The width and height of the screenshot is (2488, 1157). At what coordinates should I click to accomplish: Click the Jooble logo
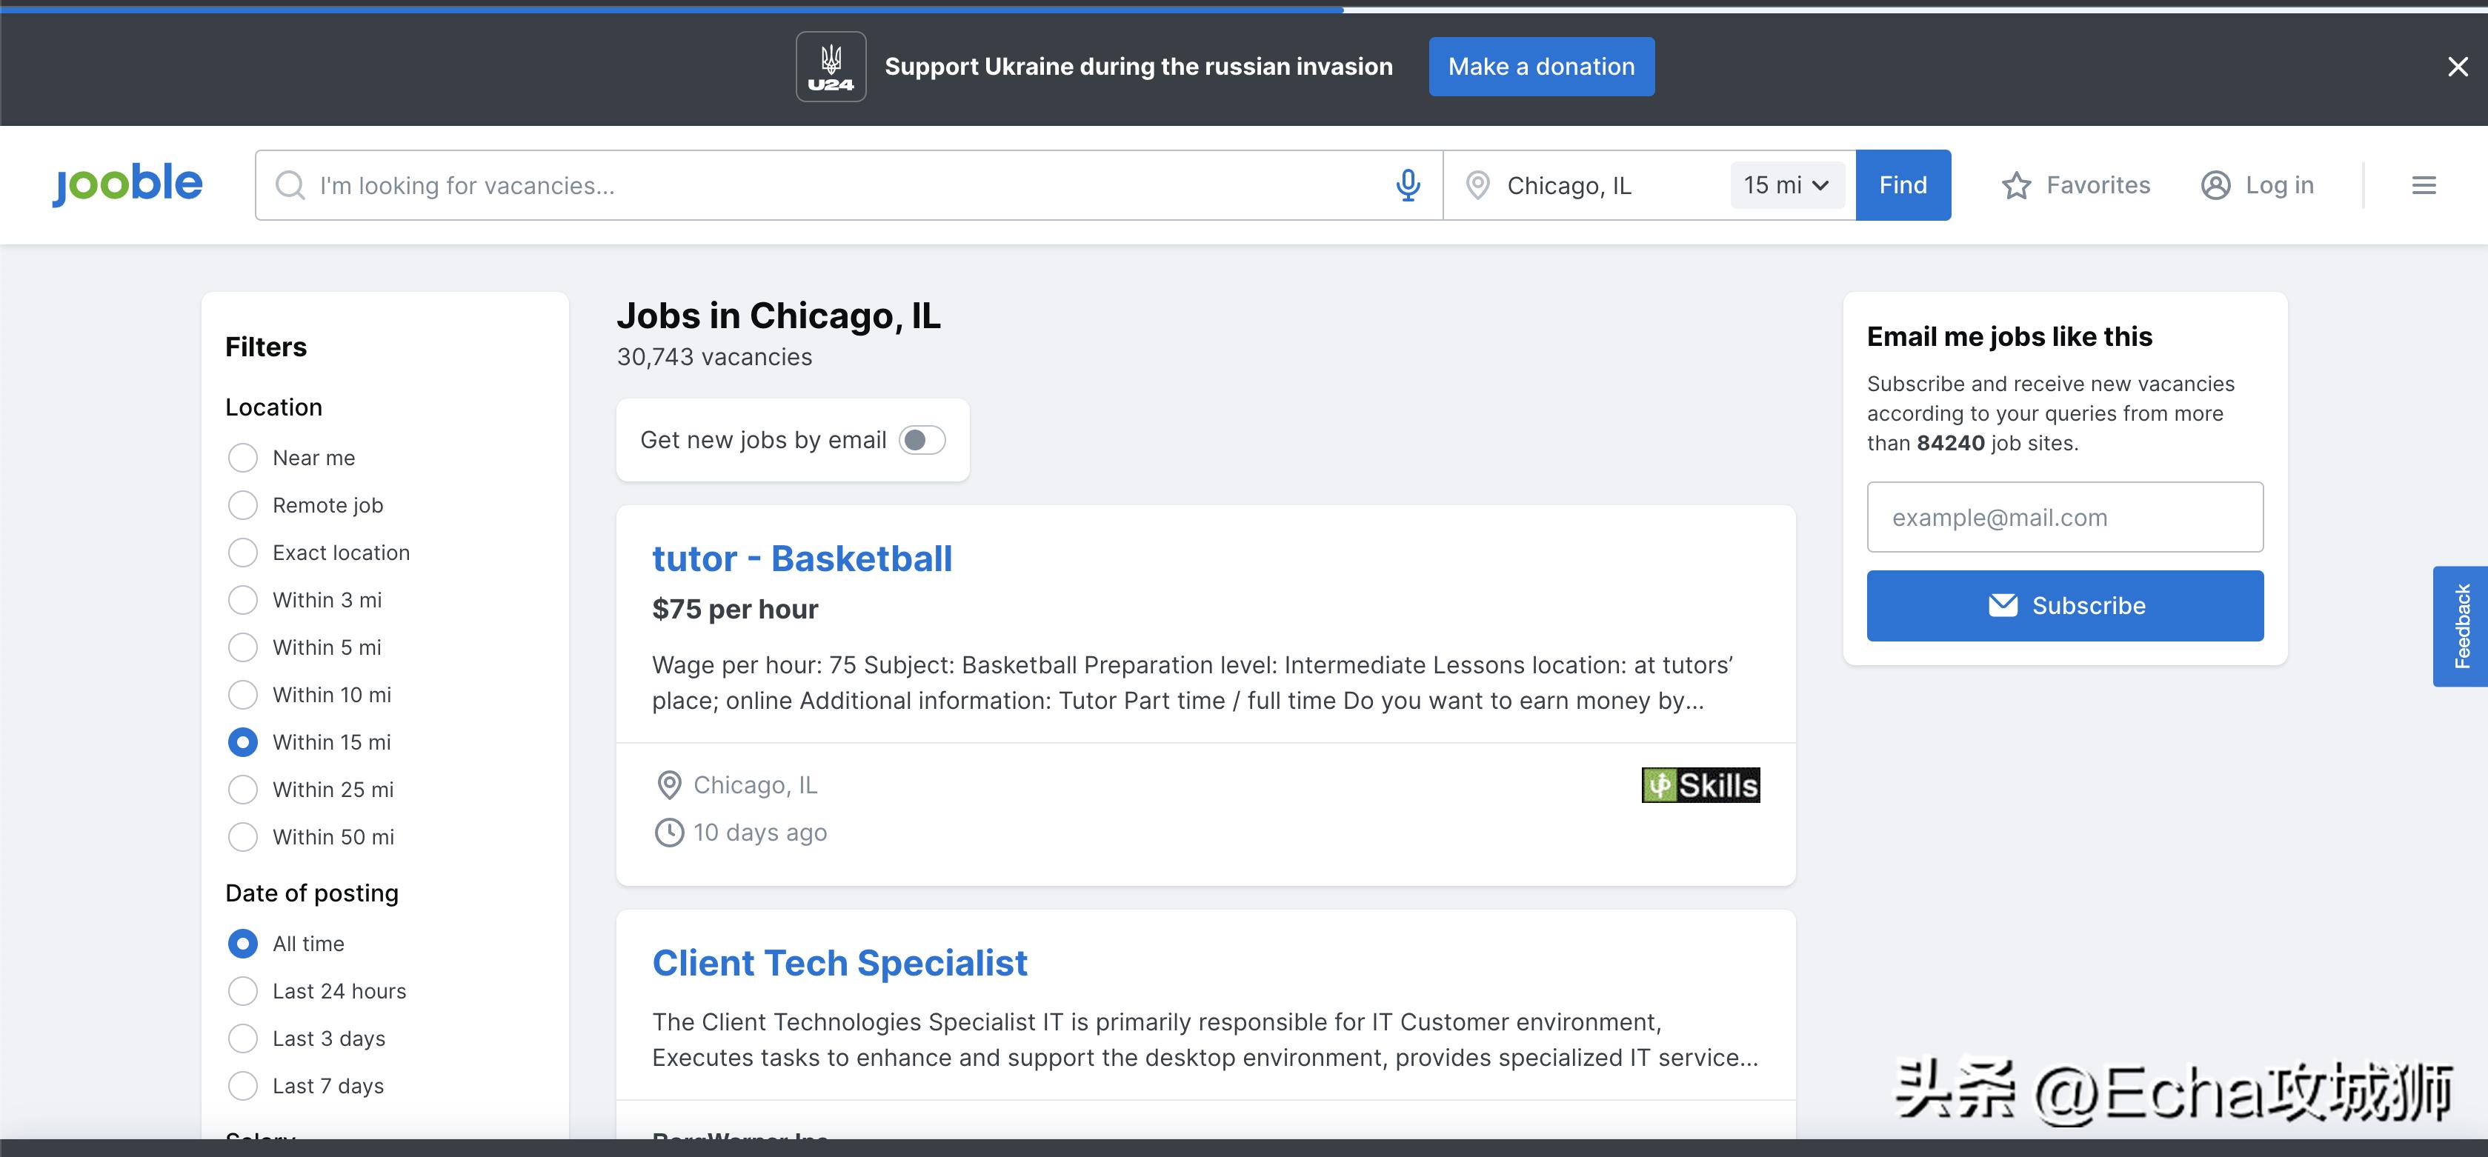[127, 184]
